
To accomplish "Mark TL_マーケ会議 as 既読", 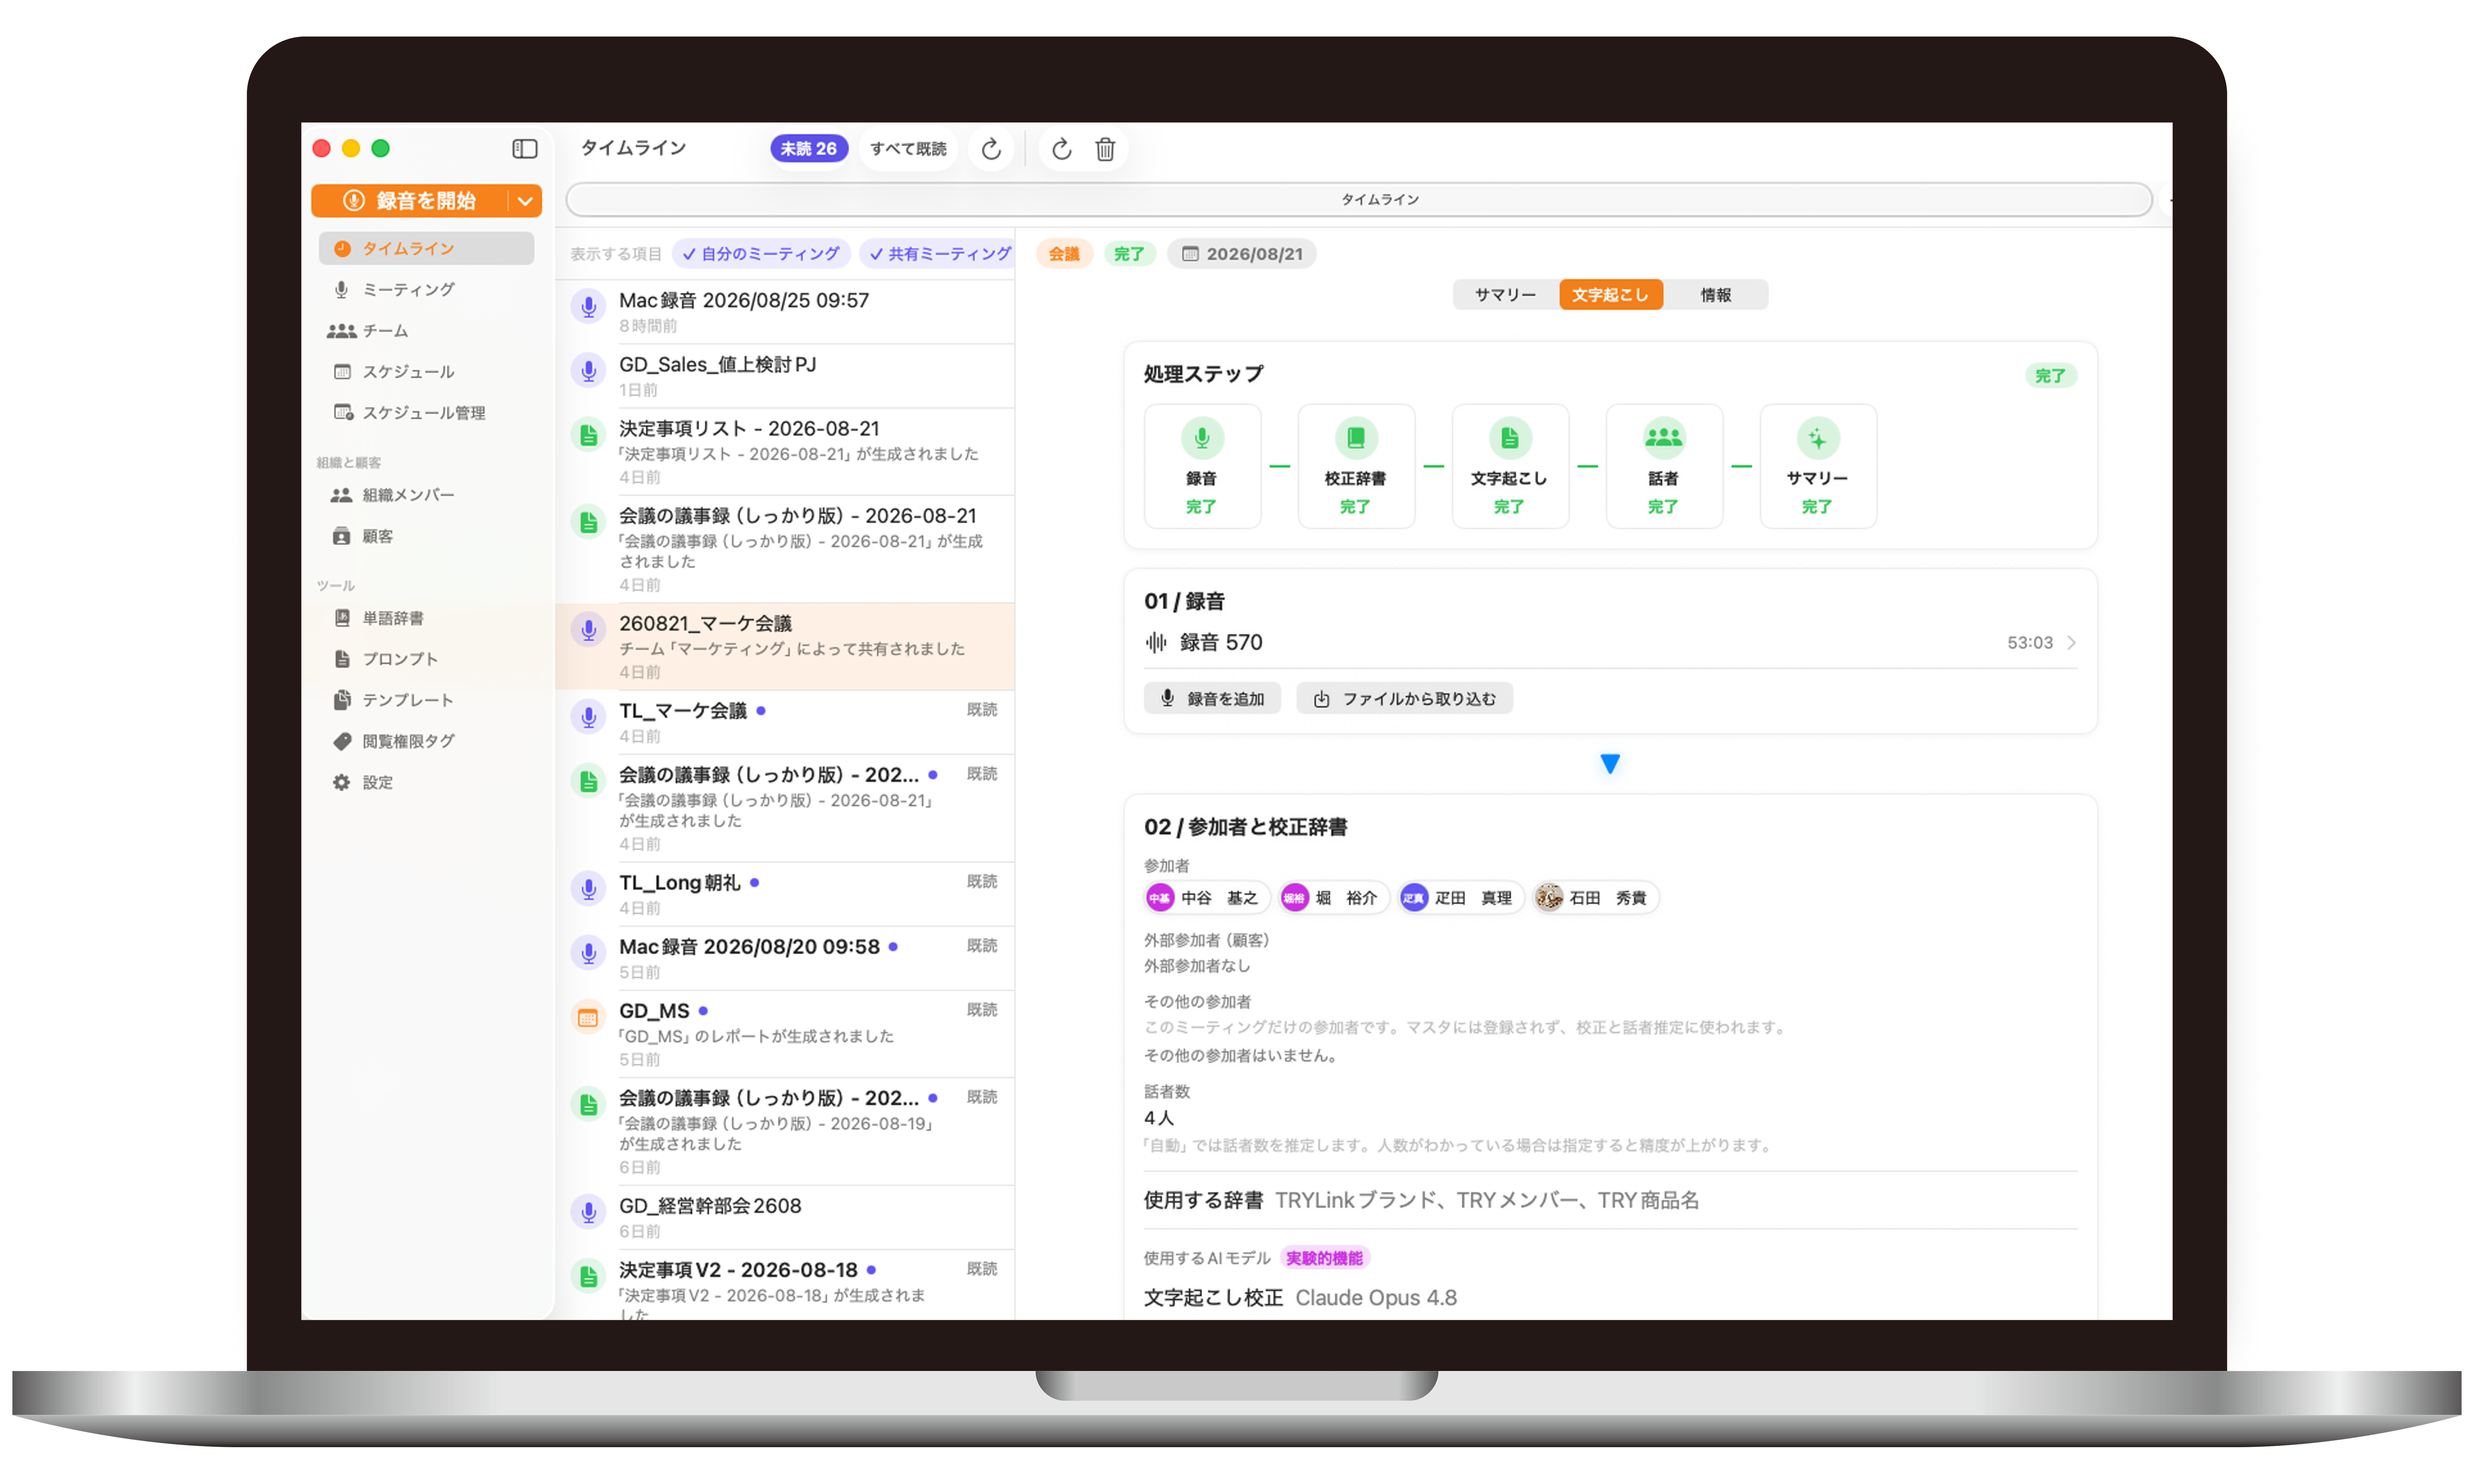I will pos(982,710).
